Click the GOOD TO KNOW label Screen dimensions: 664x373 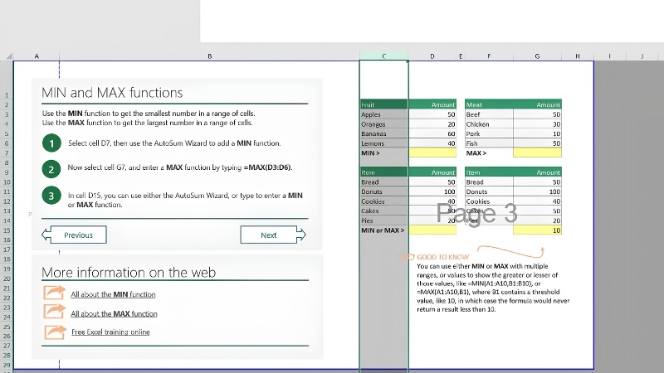442,257
